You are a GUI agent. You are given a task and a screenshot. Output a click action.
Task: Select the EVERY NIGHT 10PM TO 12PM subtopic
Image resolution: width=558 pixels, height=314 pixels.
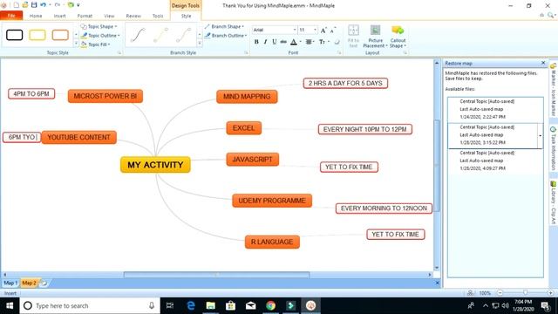(365, 129)
